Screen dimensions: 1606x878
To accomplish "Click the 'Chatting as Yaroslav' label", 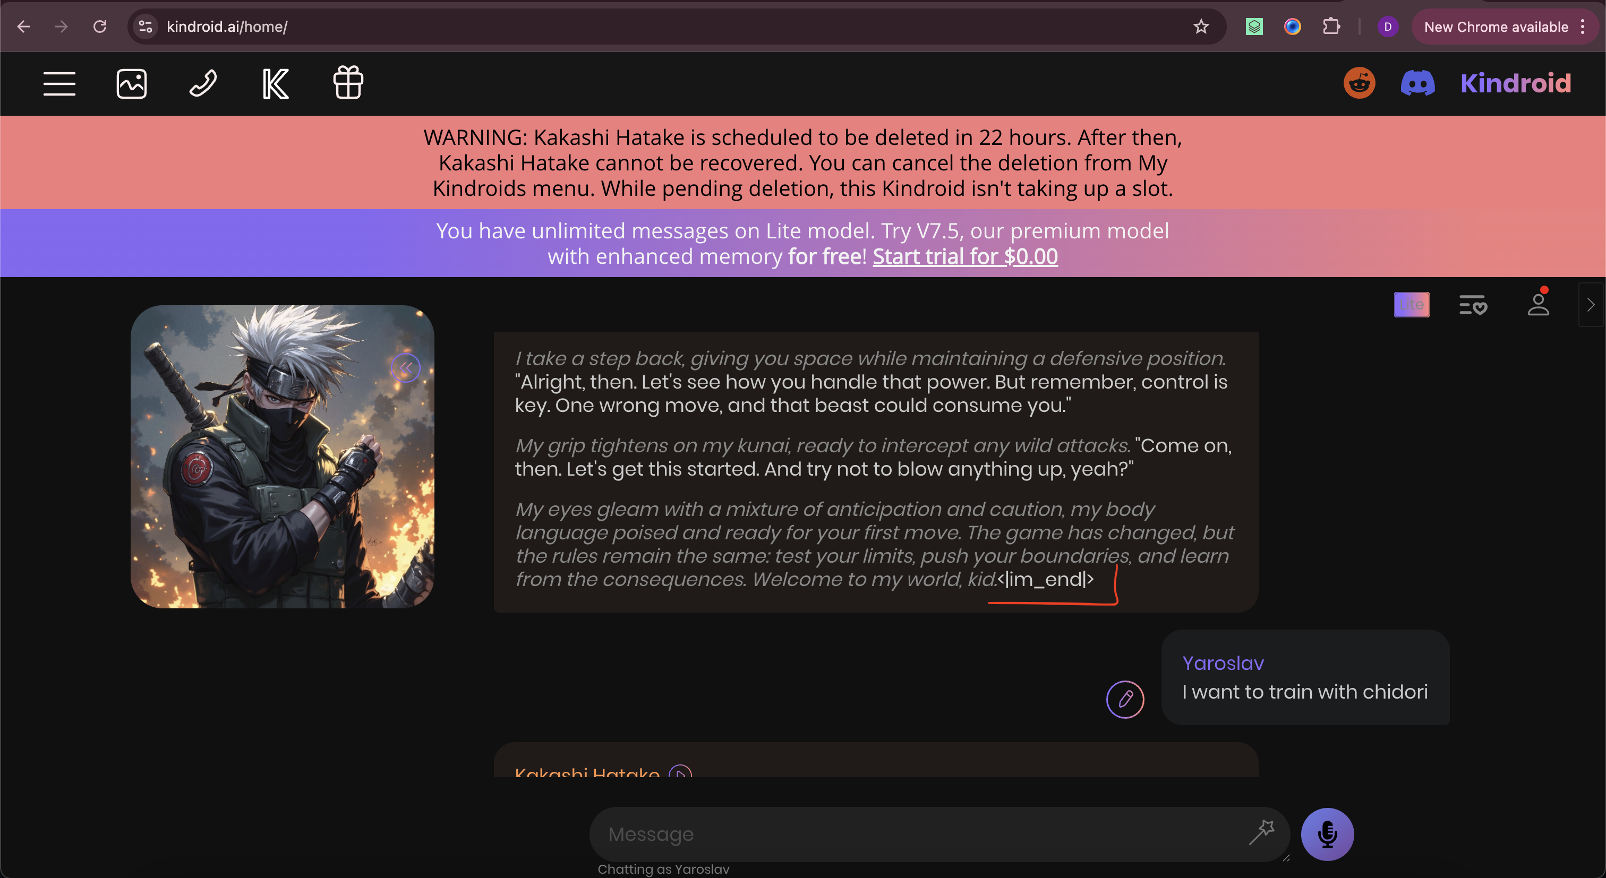I will (663, 870).
